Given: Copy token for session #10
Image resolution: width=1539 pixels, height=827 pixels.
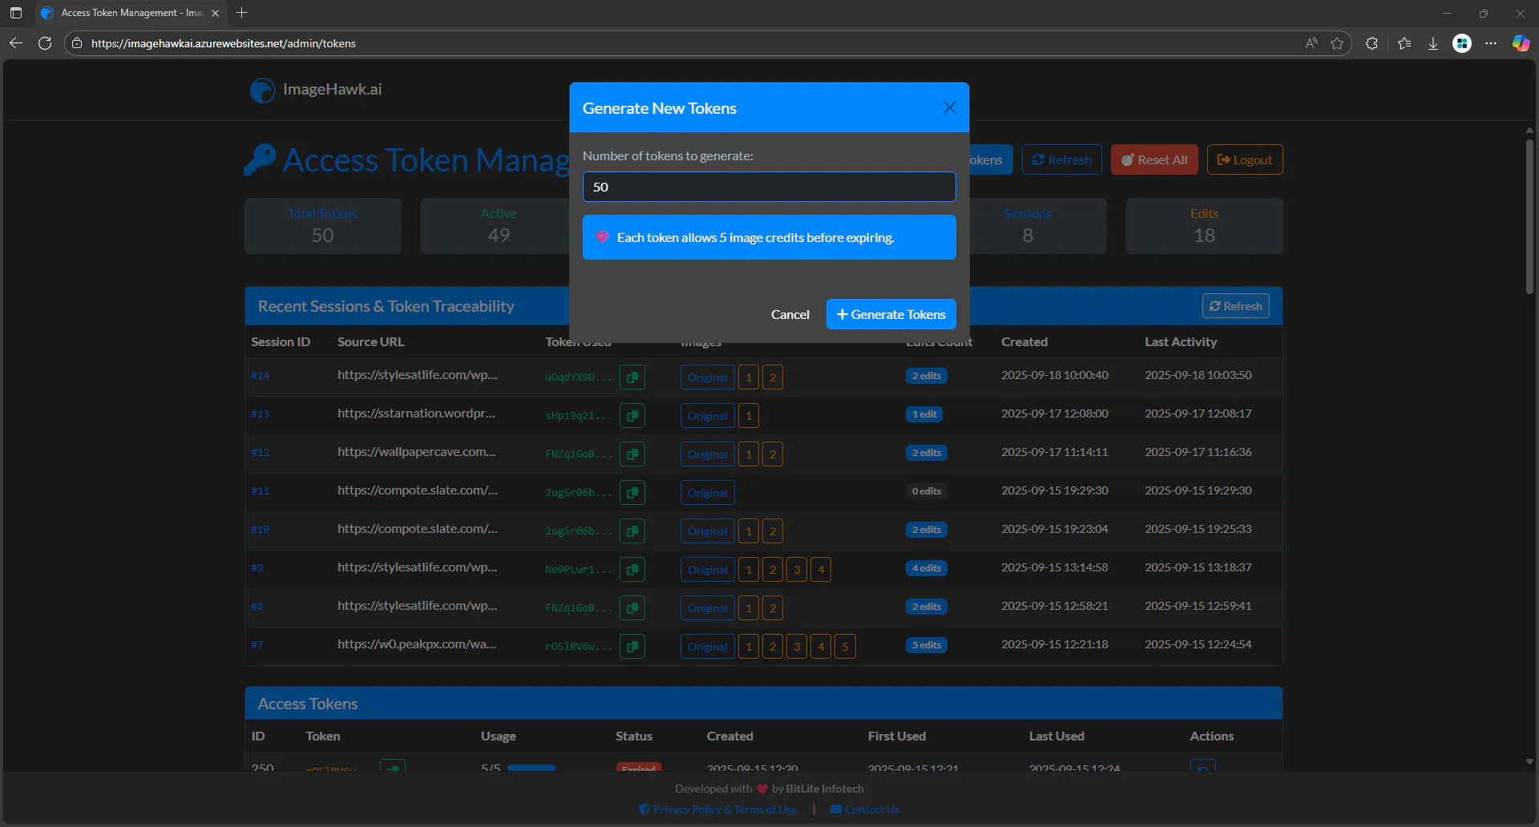Looking at the screenshot, I should [x=632, y=530].
